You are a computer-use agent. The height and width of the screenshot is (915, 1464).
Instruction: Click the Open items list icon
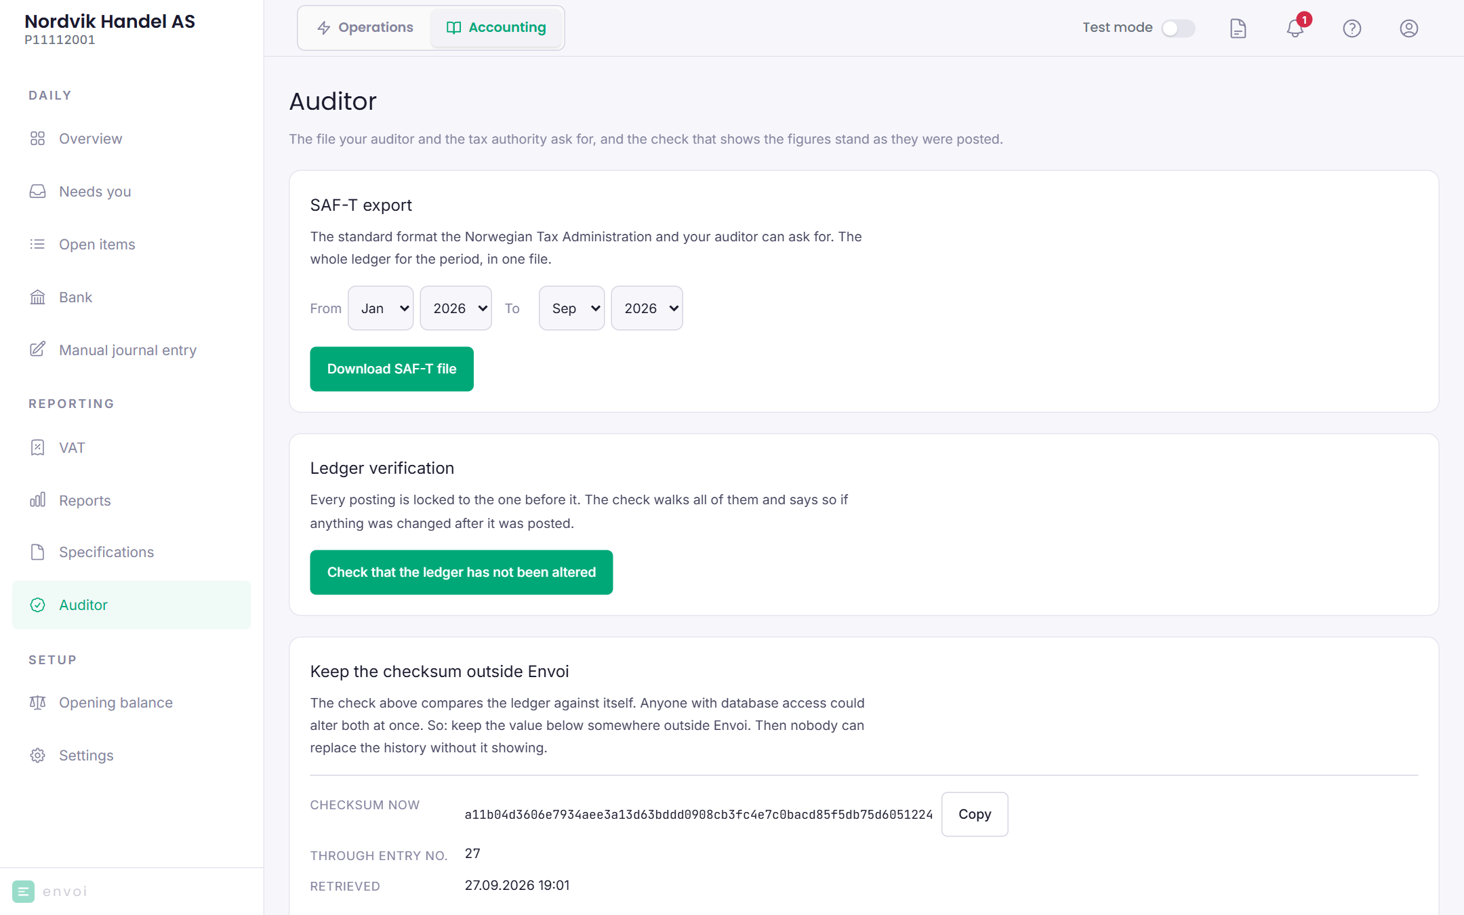click(x=37, y=244)
